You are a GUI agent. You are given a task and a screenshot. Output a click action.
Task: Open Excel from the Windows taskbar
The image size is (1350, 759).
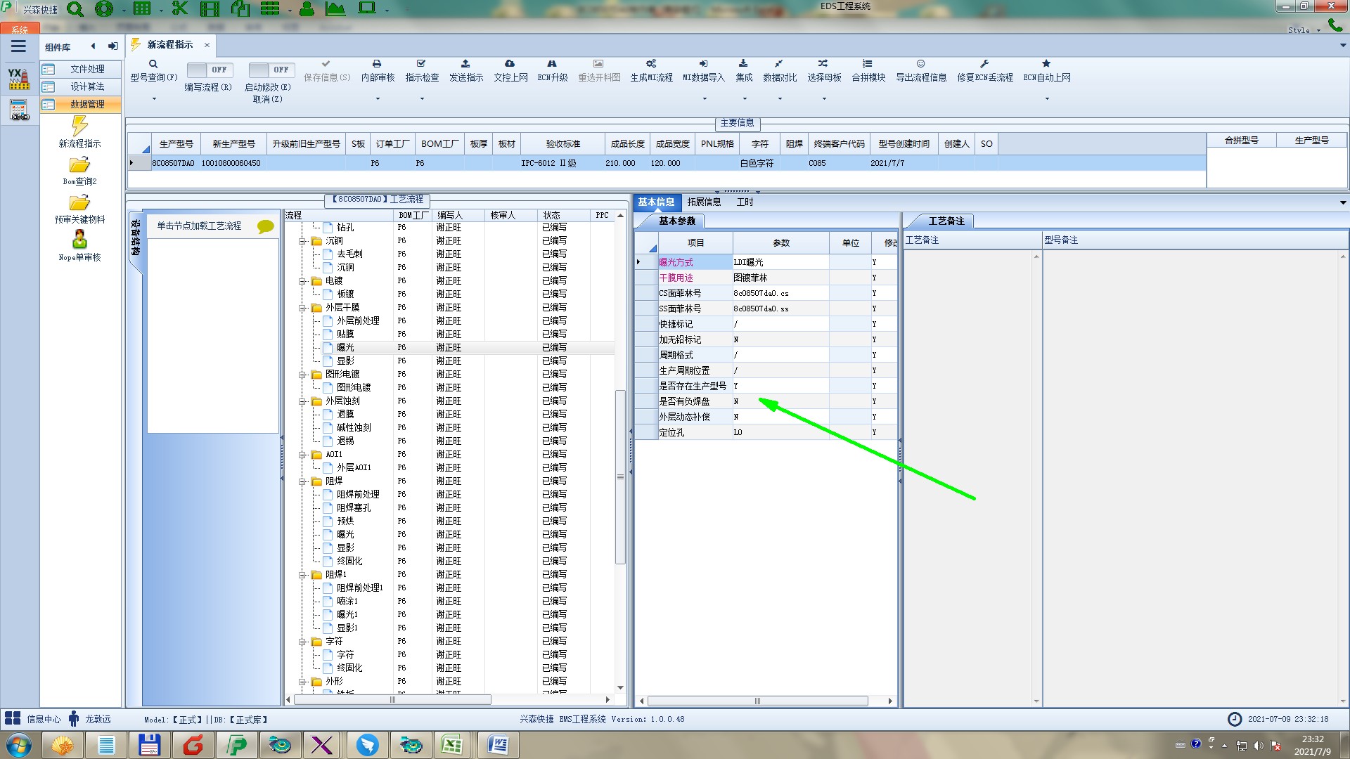[x=452, y=745]
